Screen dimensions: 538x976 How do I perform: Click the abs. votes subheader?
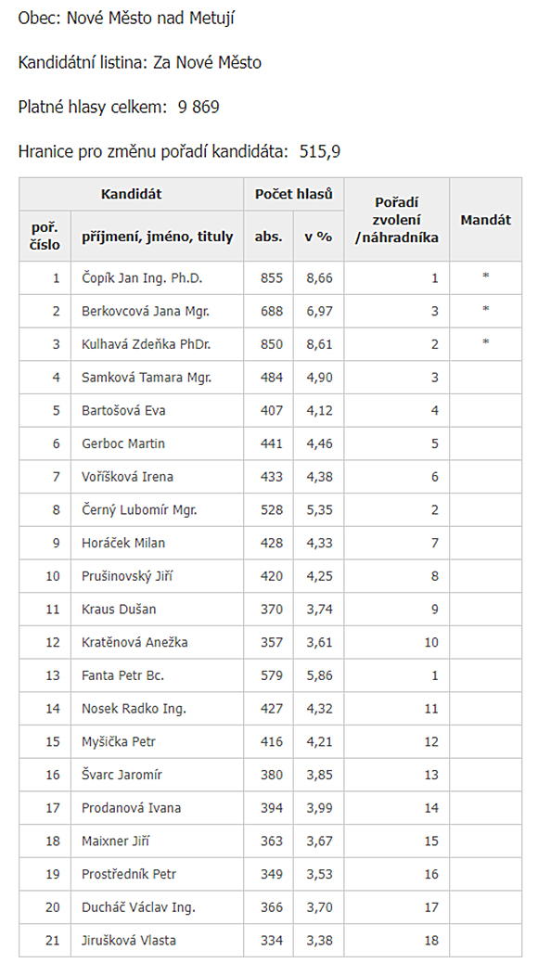[268, 237]
